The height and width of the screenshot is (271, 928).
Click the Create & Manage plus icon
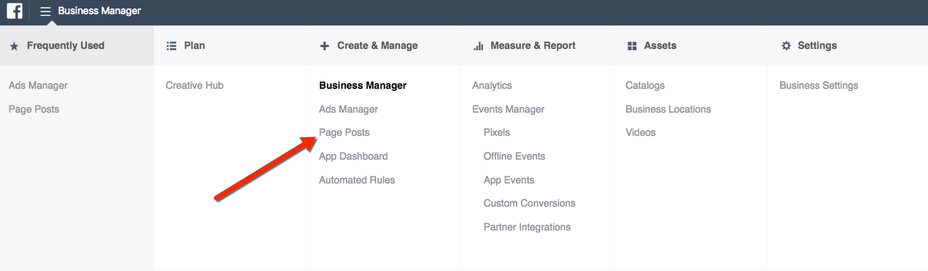324,46
